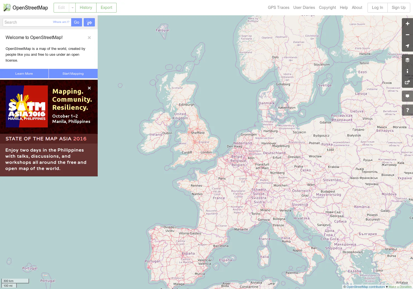The height and width of the screenshot is (289, 413).
Task: Open the Help page
Action: 344,8
